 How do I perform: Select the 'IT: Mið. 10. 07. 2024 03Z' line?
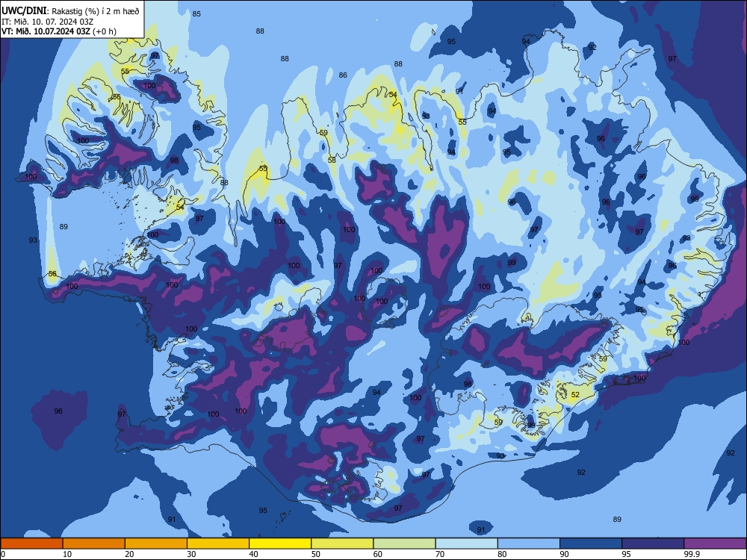point(47,22)
